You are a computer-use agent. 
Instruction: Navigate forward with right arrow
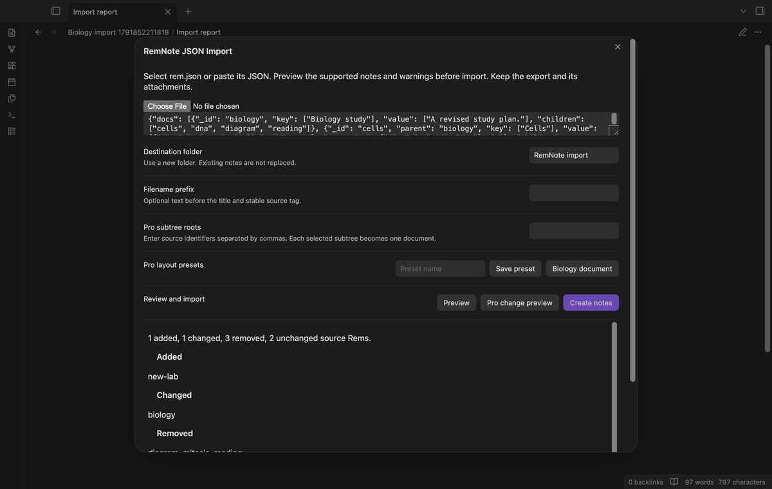point(53,32)
